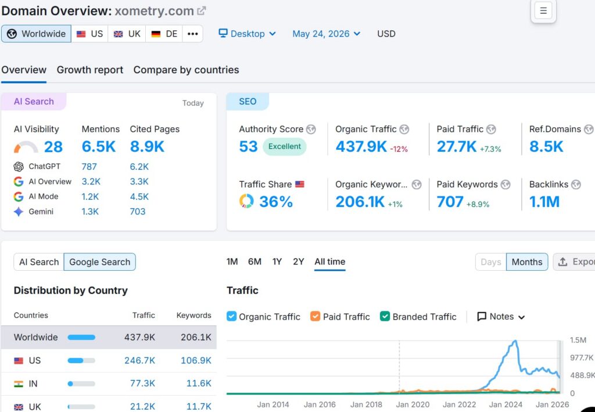Select the 1Y time range
Screen dimensions: 595x412
[277, 261]
